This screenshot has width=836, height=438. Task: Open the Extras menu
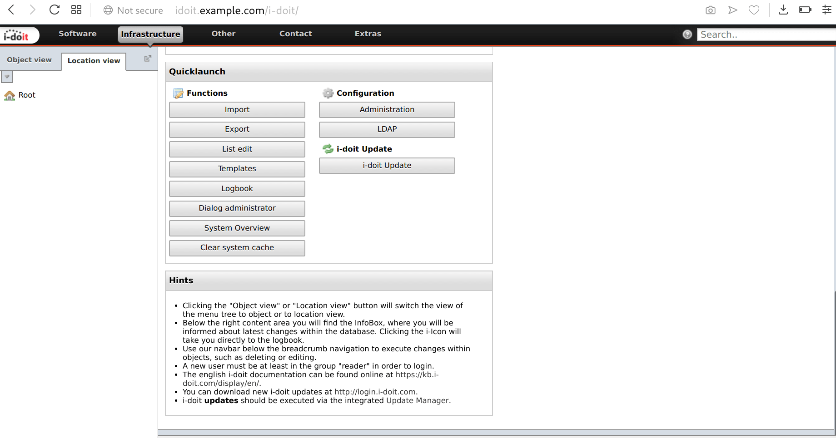coord(368,33)
